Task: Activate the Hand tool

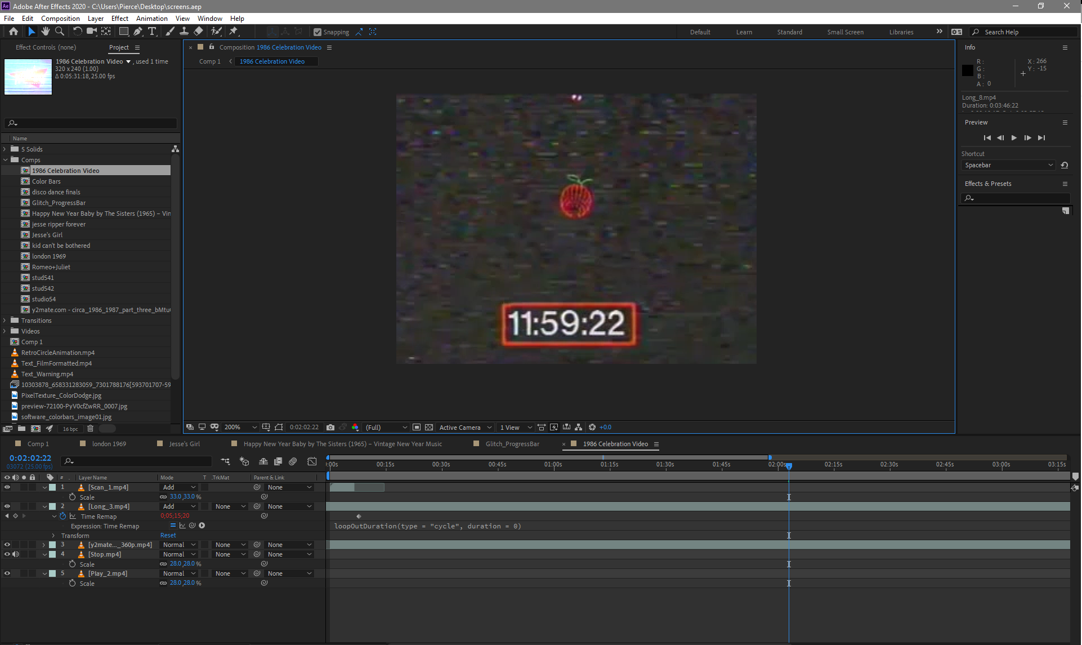Action: pyautogui.click(x=46, y=32)
